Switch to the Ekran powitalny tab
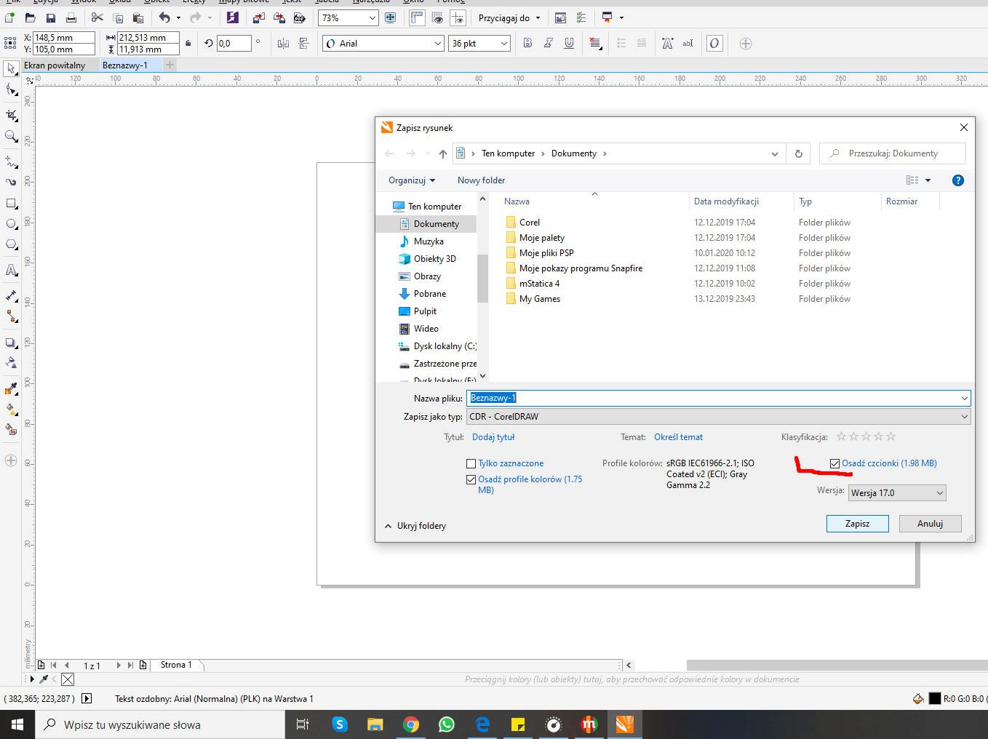988x739 pixels. (x=55, y=65)
